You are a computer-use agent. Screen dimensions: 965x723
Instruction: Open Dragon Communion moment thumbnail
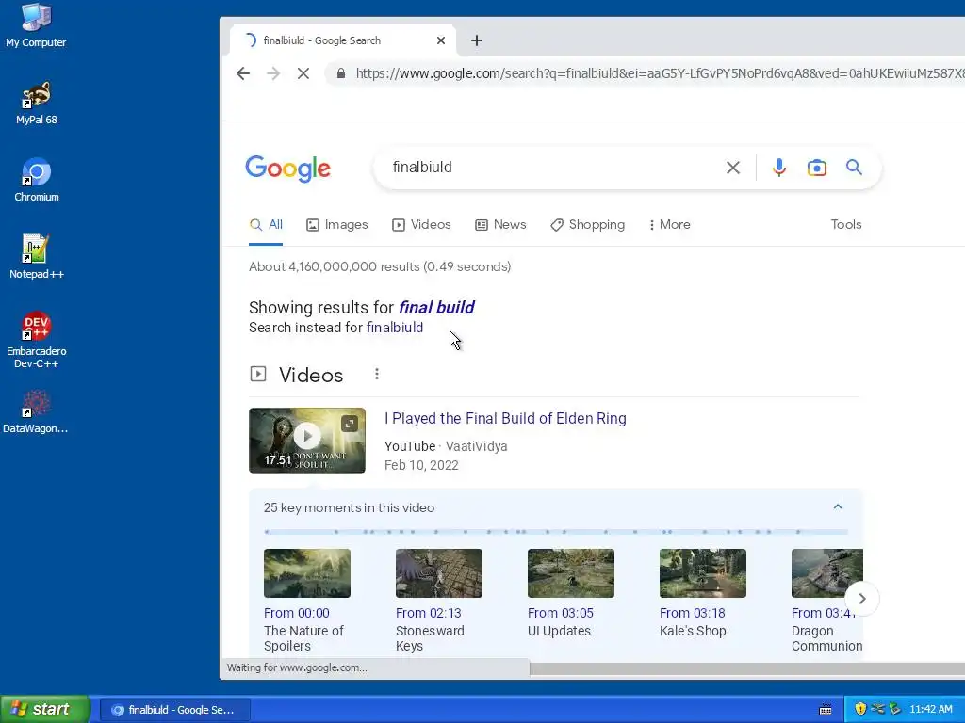(827, 573)
